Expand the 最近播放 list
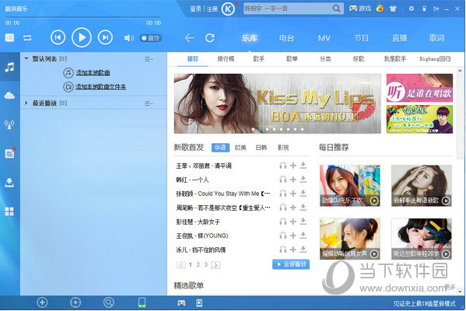The width and height of the screenshot is (466, 311). [26, 103]
